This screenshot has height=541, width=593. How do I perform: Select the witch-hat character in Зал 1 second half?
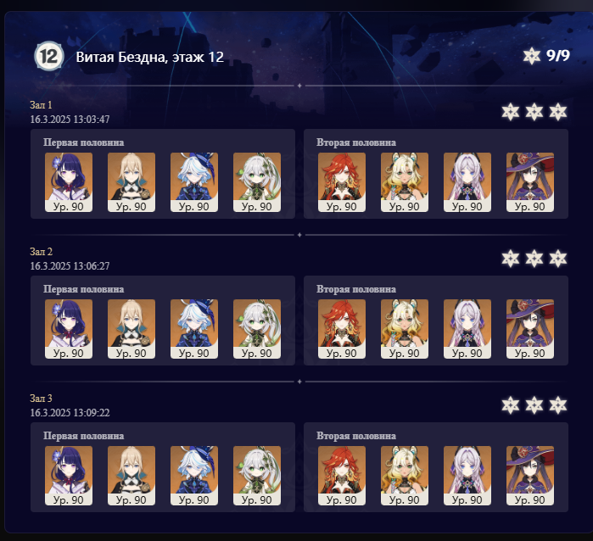pos(530,182)
